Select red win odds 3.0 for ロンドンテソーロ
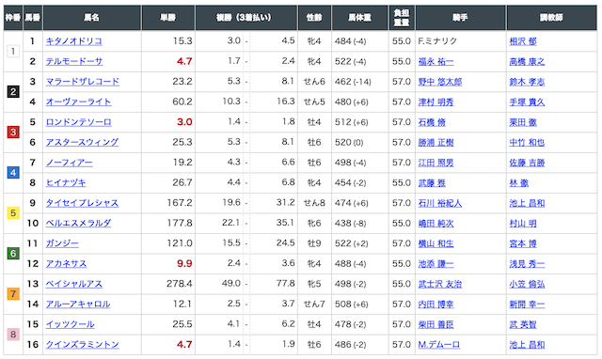The width and height of the screenshot is (602, 359). point(184,122)
